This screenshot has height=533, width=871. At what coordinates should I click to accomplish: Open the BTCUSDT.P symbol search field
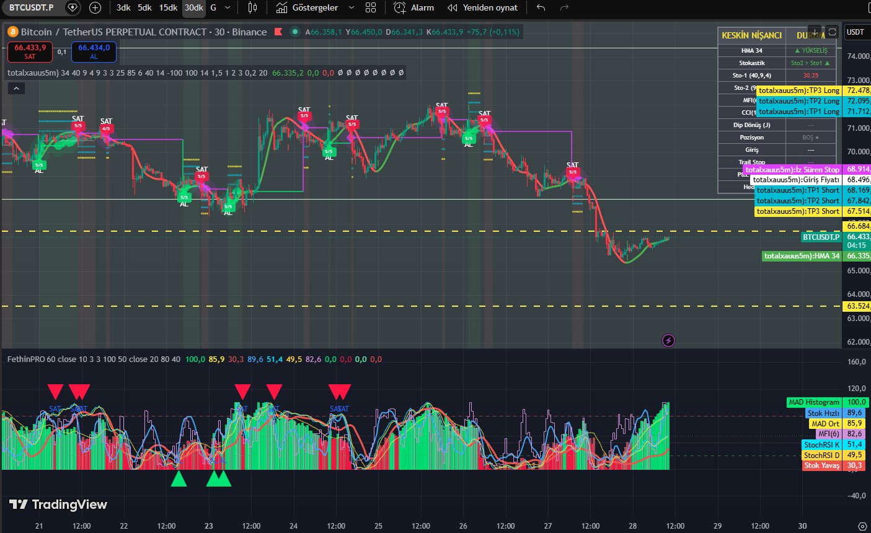pos(32,7)
